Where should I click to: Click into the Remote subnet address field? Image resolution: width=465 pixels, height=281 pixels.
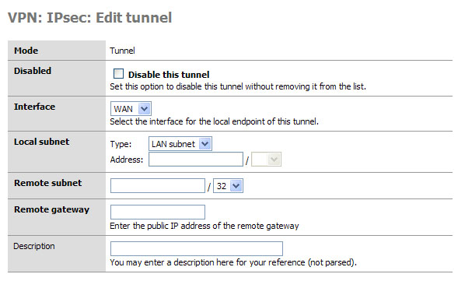point(158,186)
